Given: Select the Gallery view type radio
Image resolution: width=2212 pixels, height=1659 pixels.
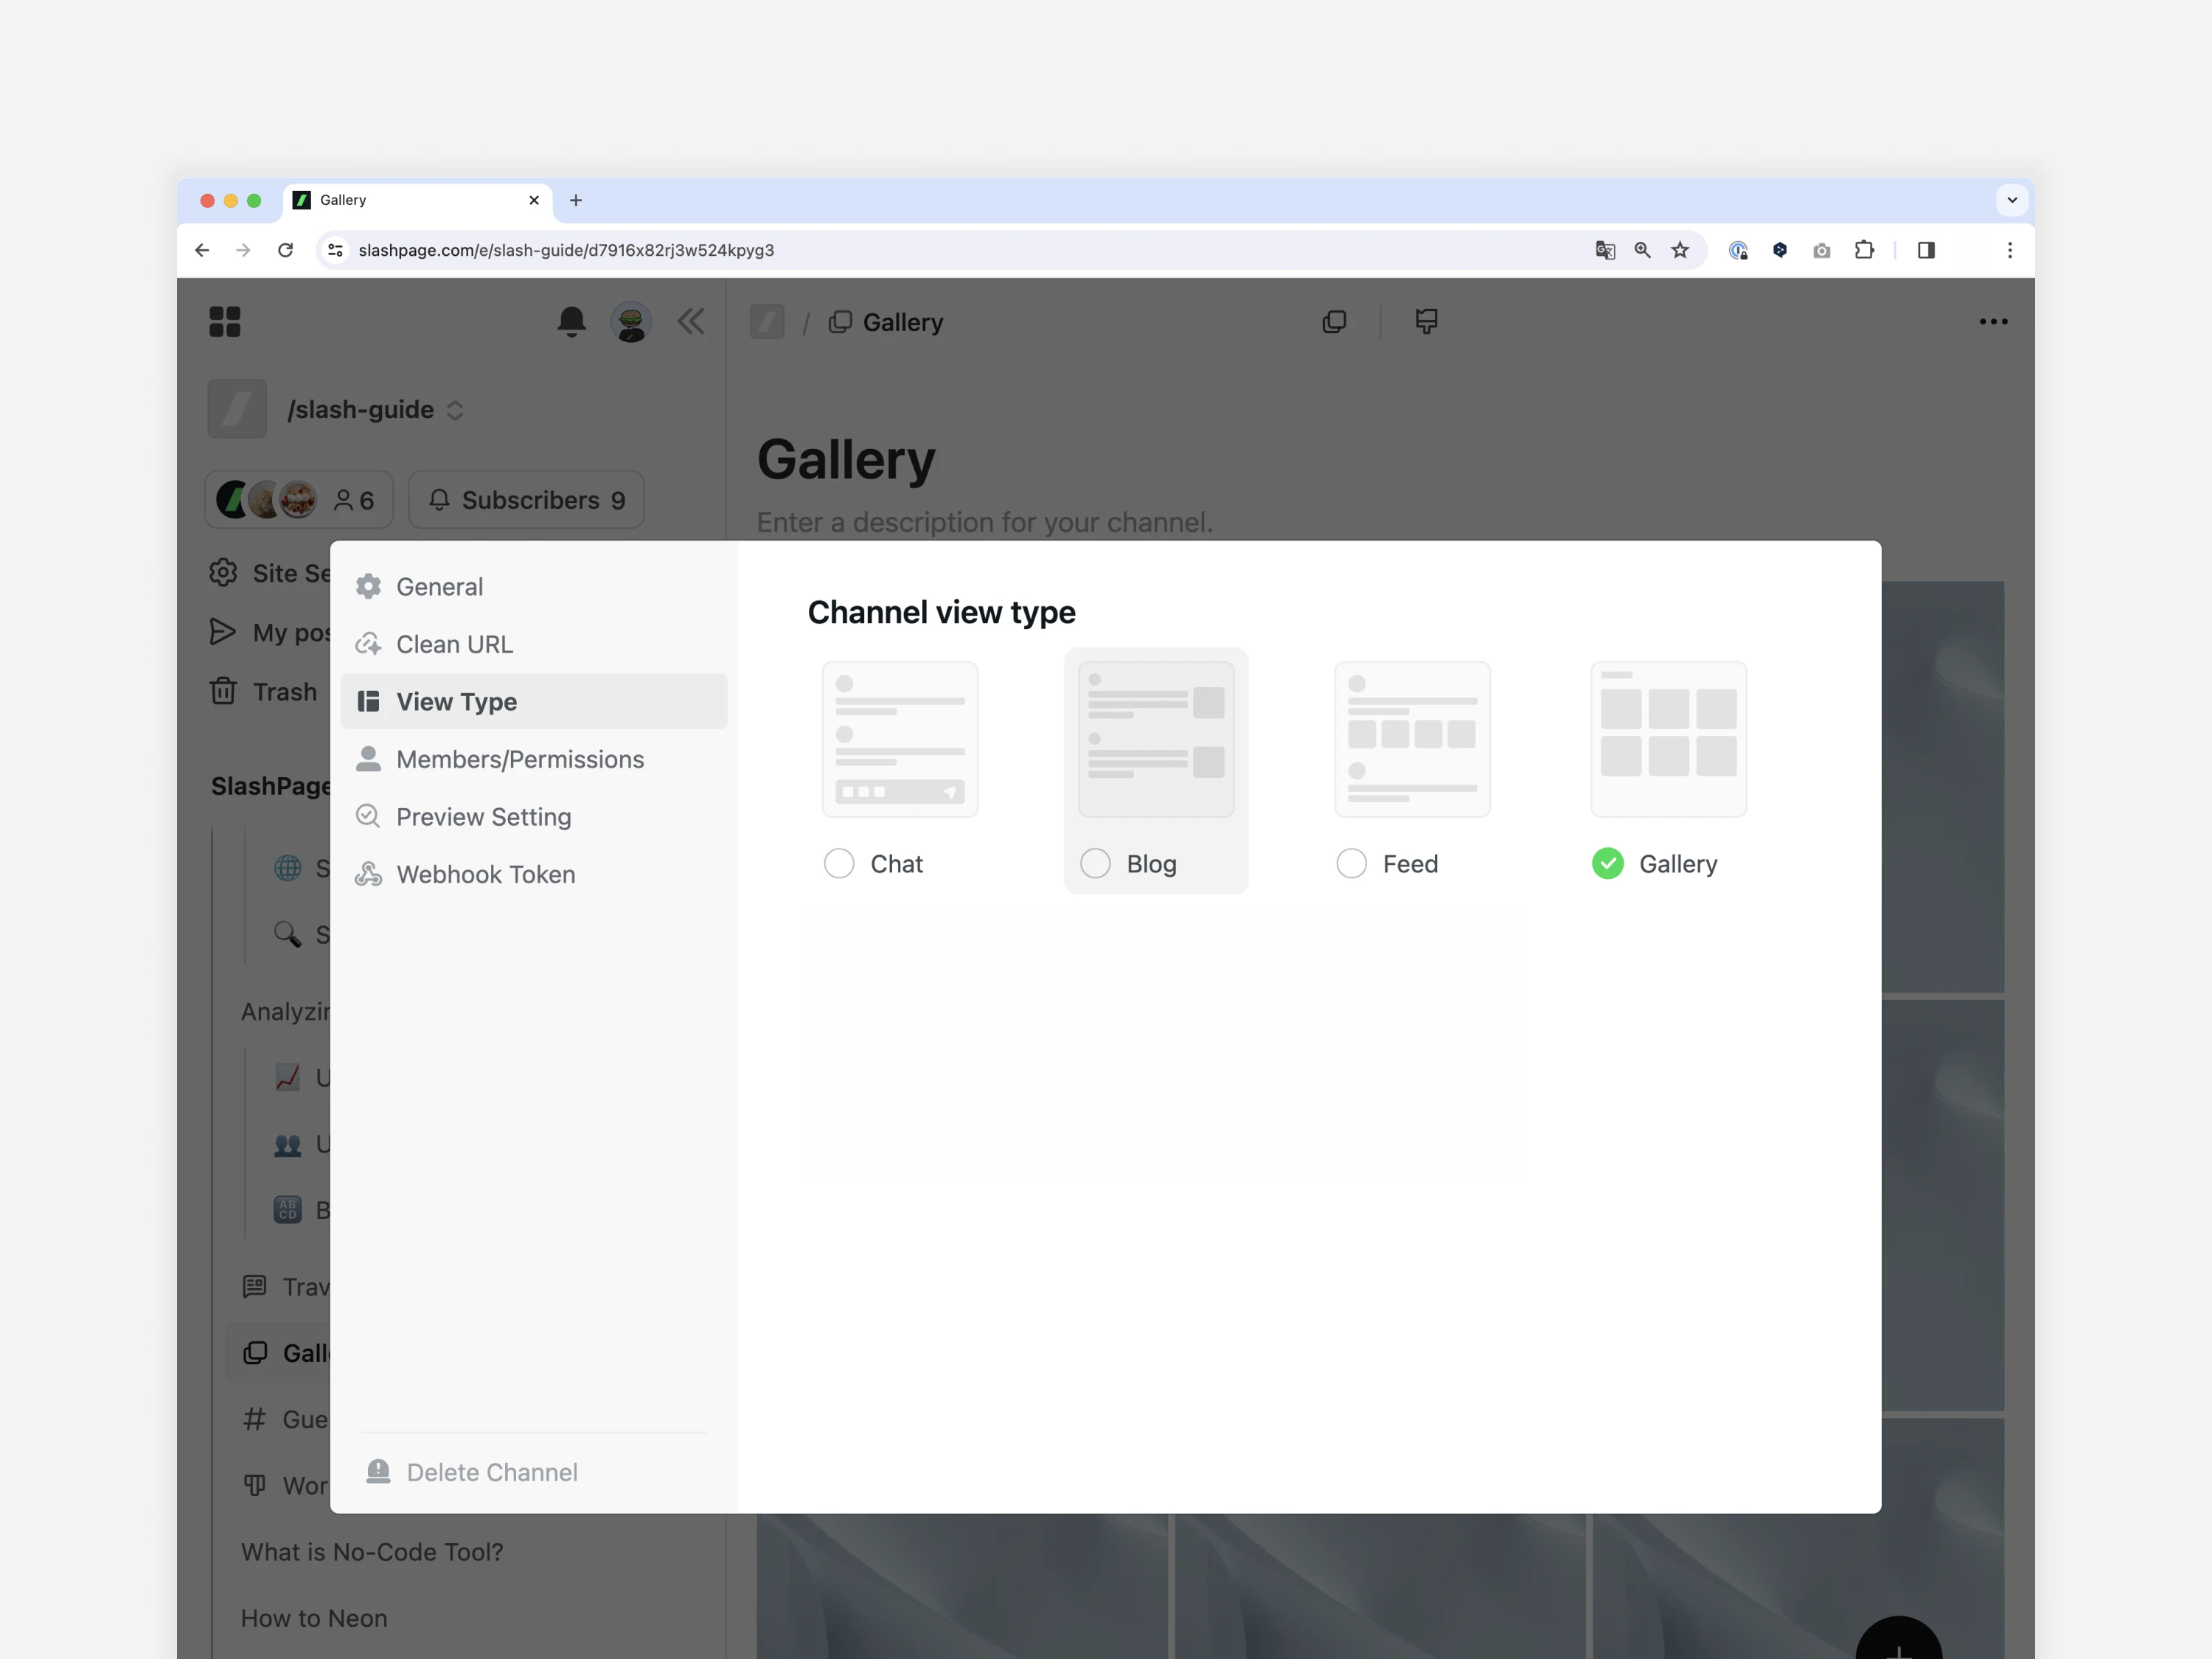Looking at the screenshot, I should tap(1607, 863).
